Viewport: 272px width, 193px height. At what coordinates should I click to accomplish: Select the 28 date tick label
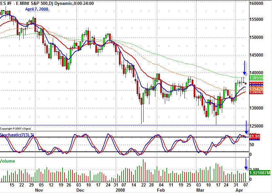(x=151, y=185)
